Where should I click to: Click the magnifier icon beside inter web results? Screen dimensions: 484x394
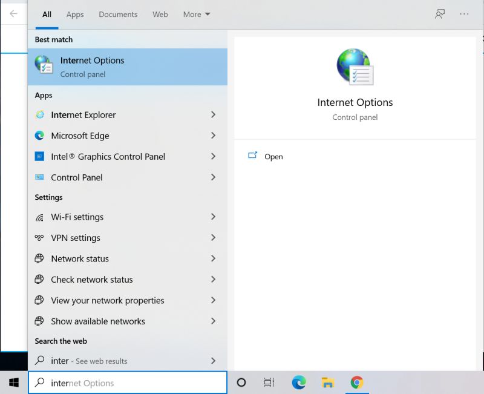[x=39, y=360]
